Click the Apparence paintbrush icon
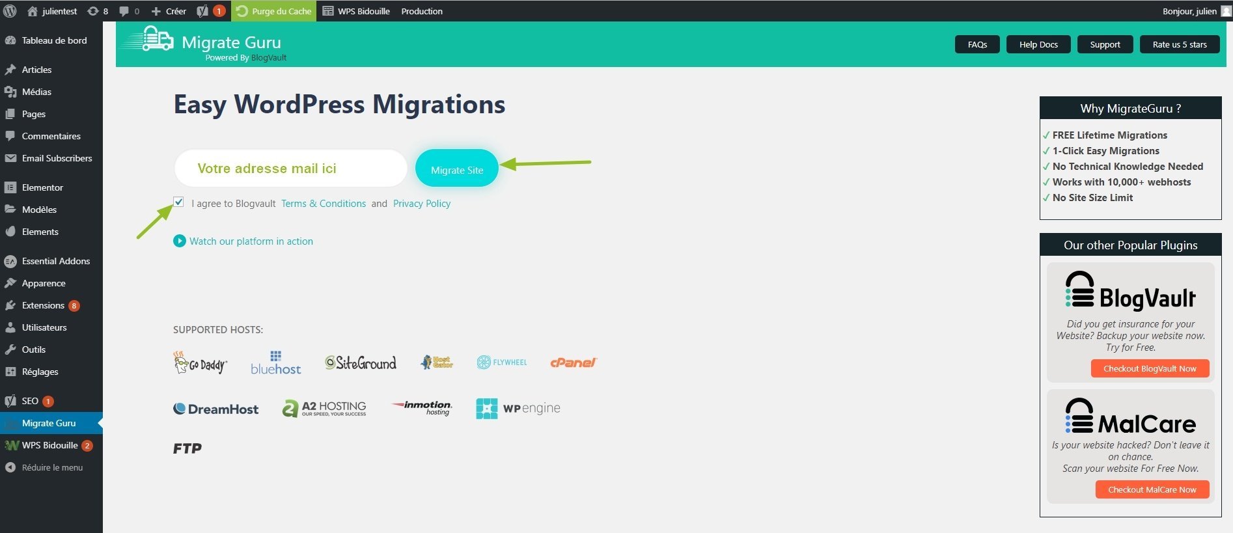 [x=10, y=283]
